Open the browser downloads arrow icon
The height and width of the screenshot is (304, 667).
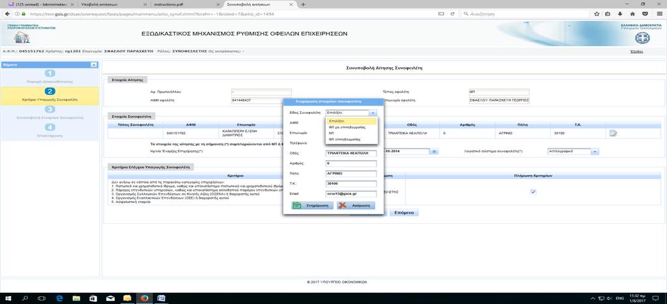(x=621, y=14)
